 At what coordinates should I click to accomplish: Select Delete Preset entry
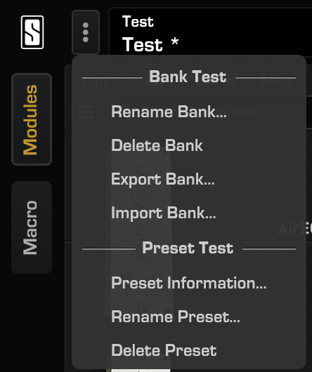[x=164, y=350]
